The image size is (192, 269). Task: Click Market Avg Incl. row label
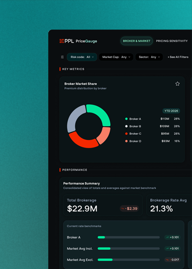(79, 248)
